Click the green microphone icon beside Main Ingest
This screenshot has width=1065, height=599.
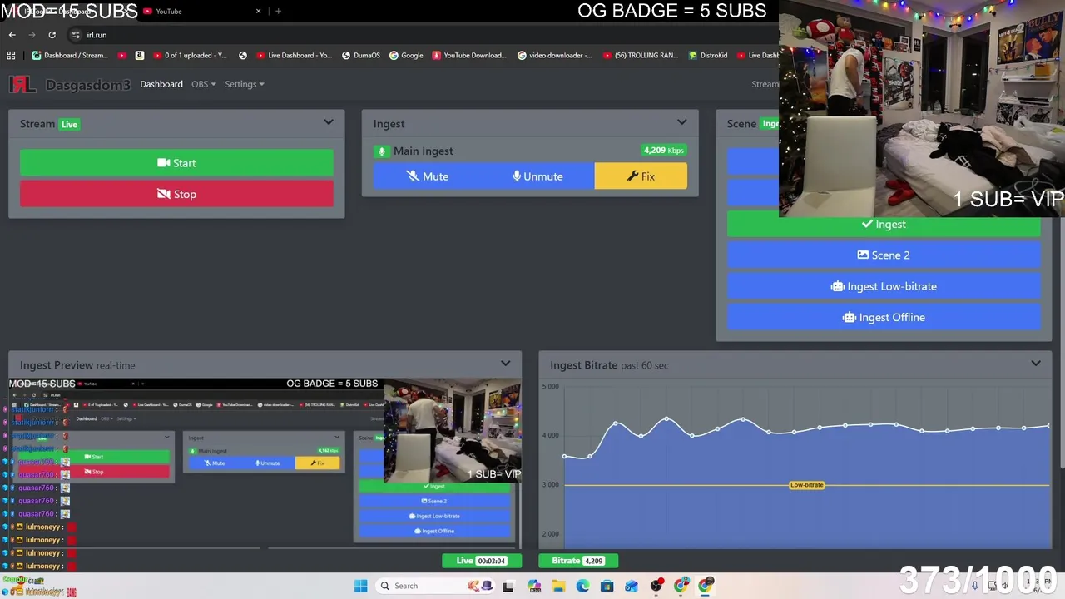click(x=381, y=151)
